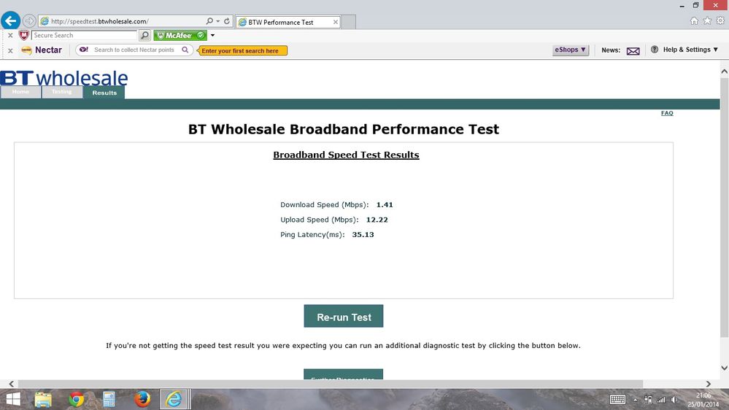Click the Yahoo icon in Nectar search
The width and height of the screenshot is (729, 410).
pos(84,50)
